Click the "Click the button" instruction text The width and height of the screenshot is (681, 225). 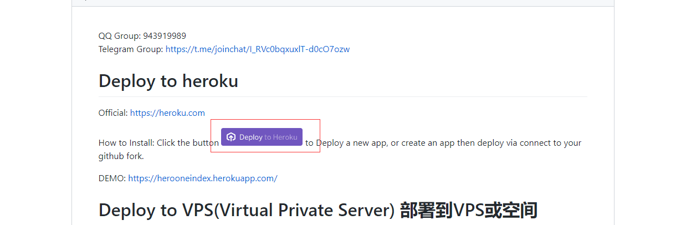pyautogui.click(x=188, y=143)
